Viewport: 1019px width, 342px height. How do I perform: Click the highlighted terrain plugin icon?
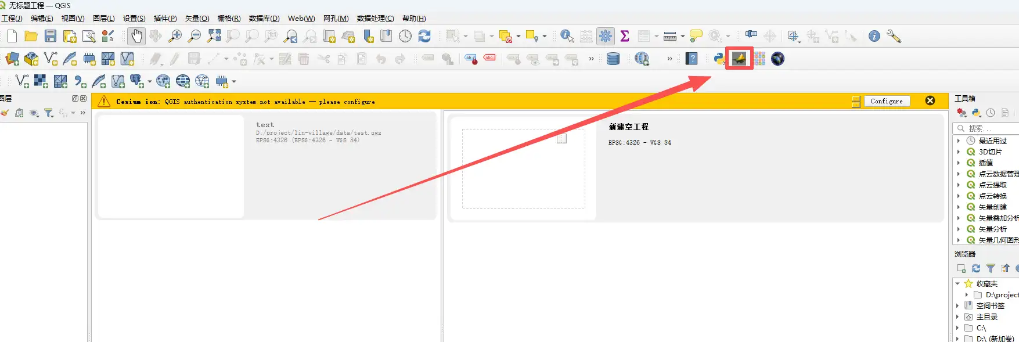(x=739, y=59)
